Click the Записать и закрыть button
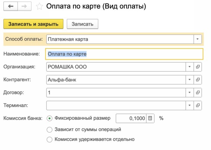 pos(33,24)
